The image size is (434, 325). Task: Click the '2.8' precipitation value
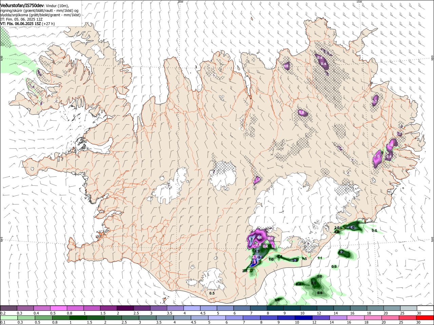tap(245, 271)
